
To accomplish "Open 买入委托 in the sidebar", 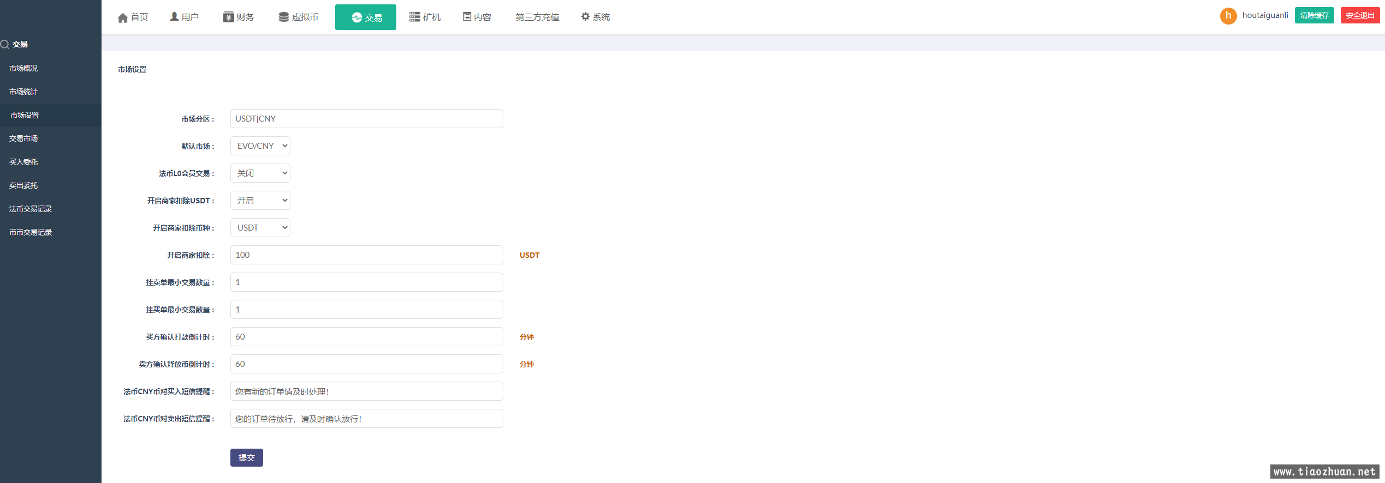I will pos(23,162).
